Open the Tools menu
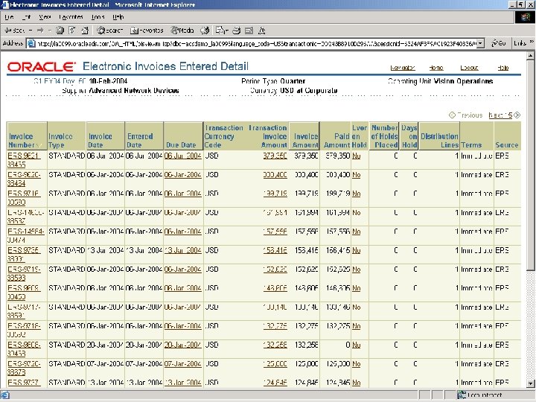Image resolution: width=536 pixels, height=402 pixels. point(98,16)
